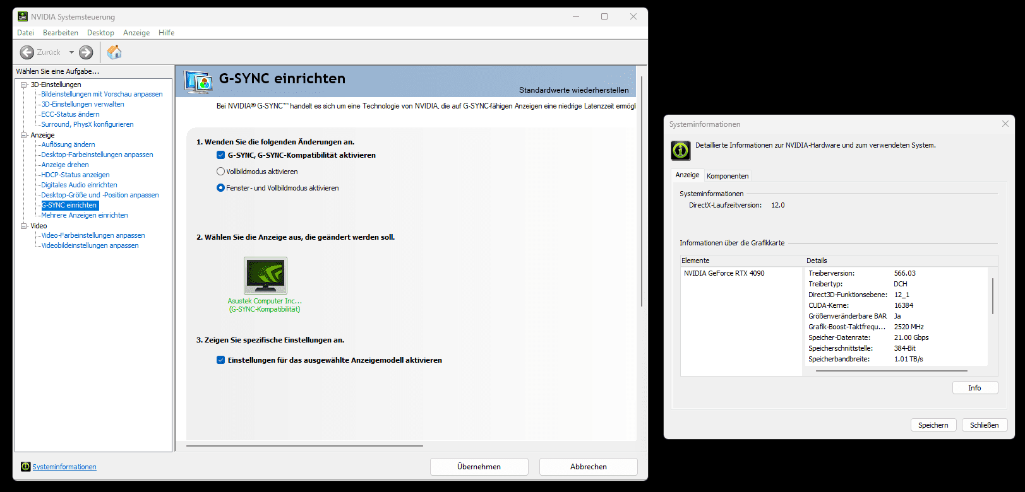
Task: Open Desktop-Farbeinstellungen anpassen
Action: pos(97,155)
